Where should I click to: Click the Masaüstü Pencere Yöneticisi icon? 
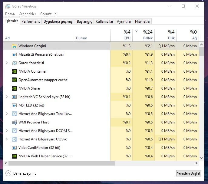tap(14, 54)
